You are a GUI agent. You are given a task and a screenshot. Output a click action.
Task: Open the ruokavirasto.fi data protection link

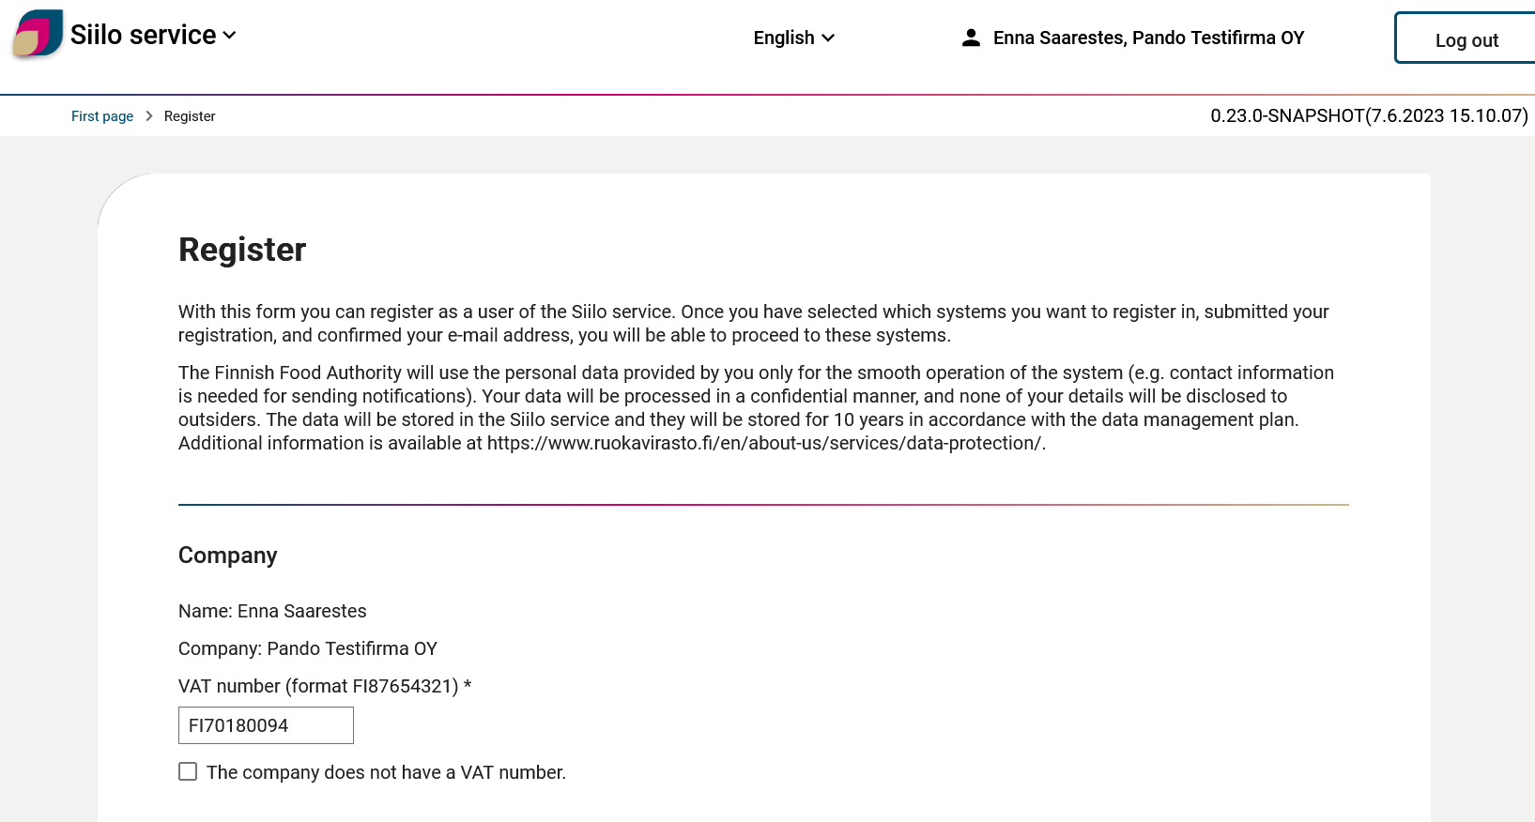(x=762, y=443)
